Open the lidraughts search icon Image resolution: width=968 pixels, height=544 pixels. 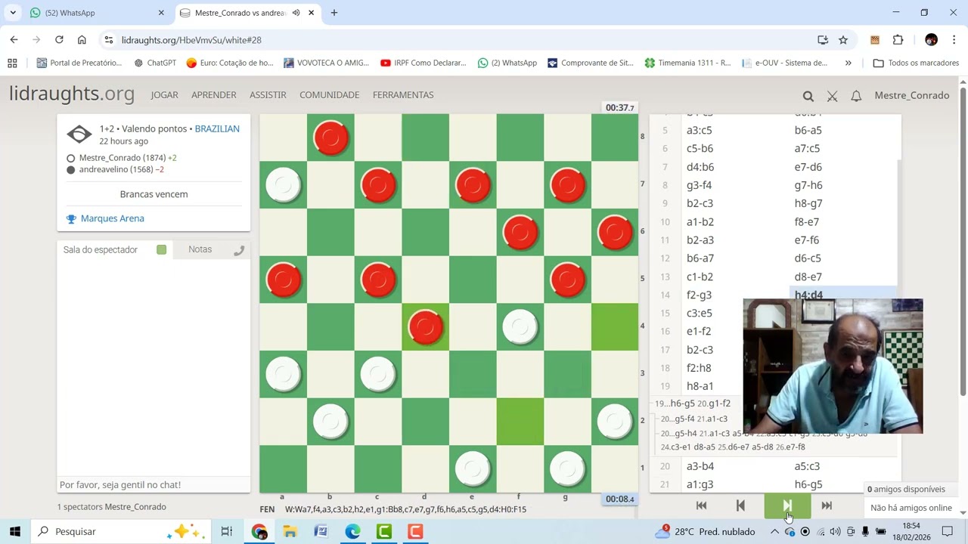pyautogui.click(x=808, y=96)
